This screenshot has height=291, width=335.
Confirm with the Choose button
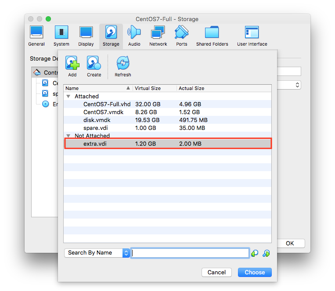(255, 273)
